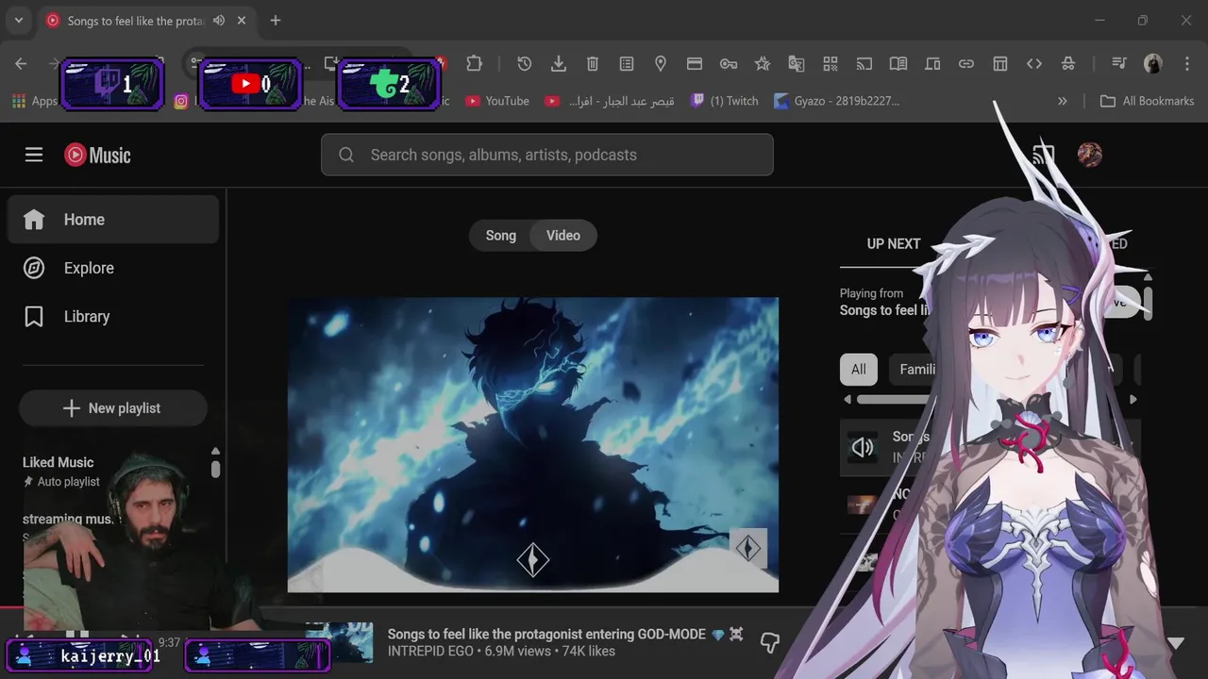Open the passwords key toolbar icon
This screenshot has width=1208, height=679.
[x=729, y=63]
